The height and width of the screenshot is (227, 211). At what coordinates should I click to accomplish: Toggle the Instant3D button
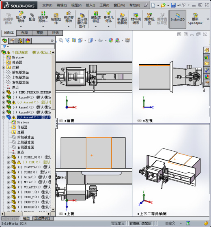coord(178,19)
